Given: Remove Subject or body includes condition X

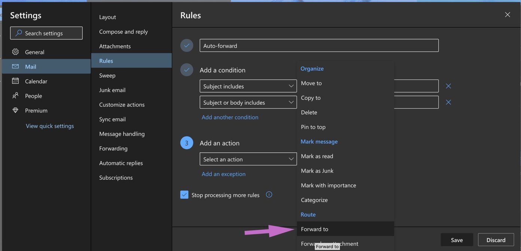Looking at the screenshot, I should pyautogui.click(x=448, y=102).
